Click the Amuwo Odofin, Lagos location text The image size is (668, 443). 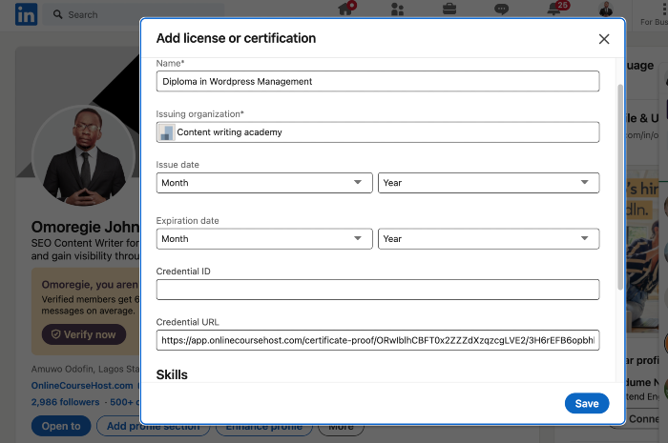(85, 369)
